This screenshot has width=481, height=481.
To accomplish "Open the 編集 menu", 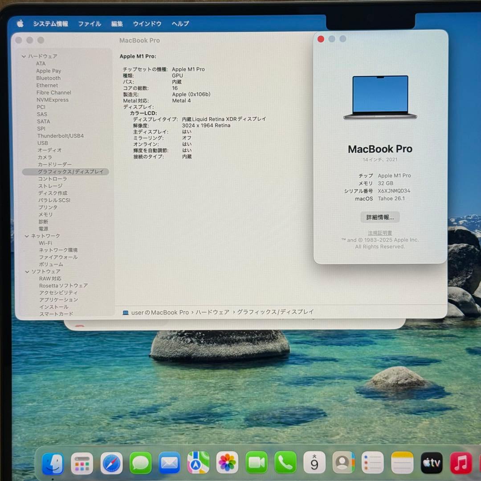I will (x=117, y=24).
